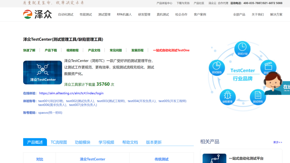Open the 自动化测试 navigation menu

[x=66, y=14]
